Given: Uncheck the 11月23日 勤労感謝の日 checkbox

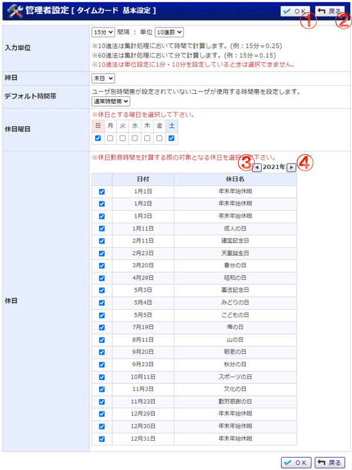Looking at the screenshot, I should click(x=102, y=402).
